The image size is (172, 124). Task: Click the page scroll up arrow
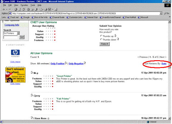170,22
